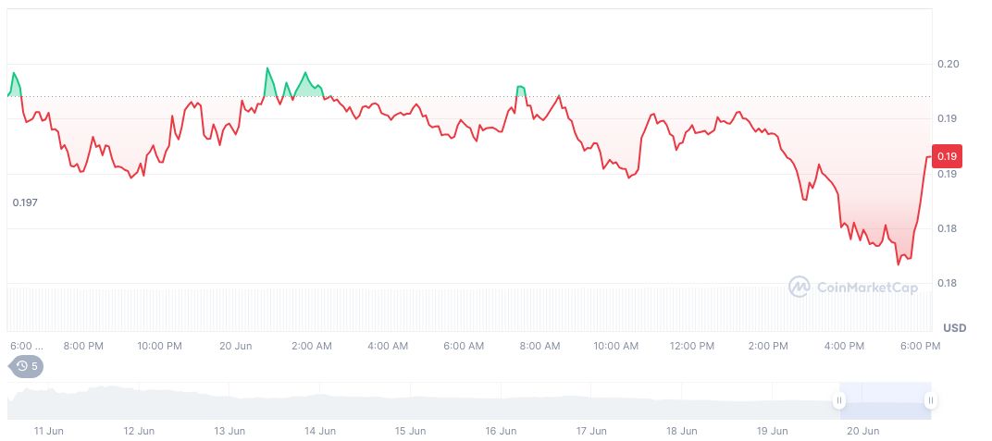Click the 0.197 opening price label
Viewport: 992px width, 441px height.
click(25, 202)
